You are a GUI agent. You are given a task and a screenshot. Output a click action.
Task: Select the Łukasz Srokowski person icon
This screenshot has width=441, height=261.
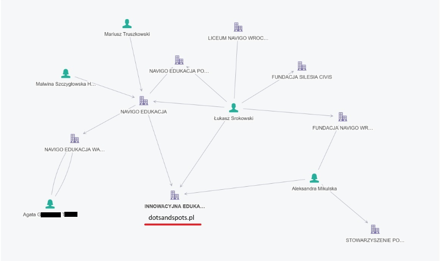(233, 108)
